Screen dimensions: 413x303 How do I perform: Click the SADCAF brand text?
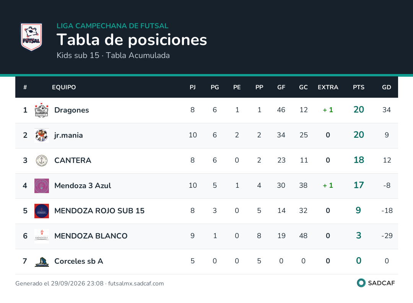pyautogui.click(x=381, y=283)
